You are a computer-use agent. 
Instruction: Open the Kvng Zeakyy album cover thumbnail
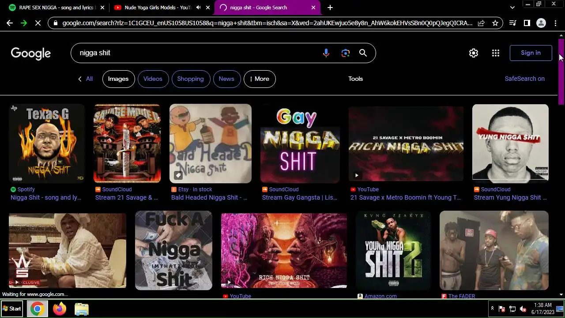tap(393, 250)
